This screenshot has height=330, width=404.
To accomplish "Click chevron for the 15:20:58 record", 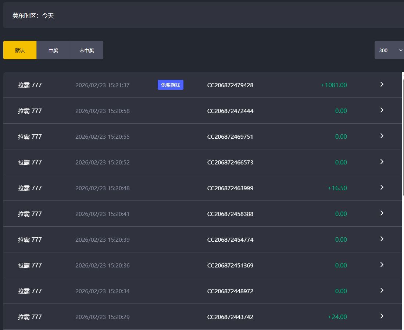I will click(382, 110).
